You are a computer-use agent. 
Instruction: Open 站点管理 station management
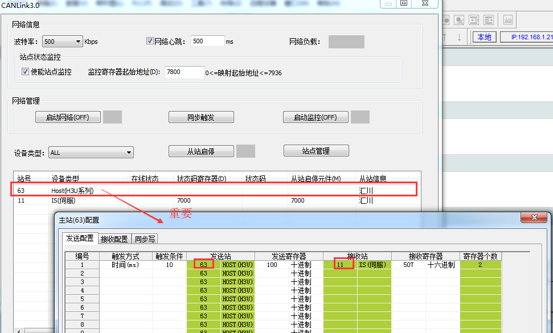coord(316,150)
